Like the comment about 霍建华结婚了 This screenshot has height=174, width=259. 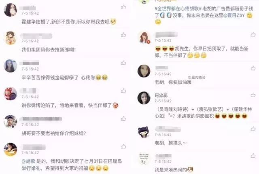point(123,7)
